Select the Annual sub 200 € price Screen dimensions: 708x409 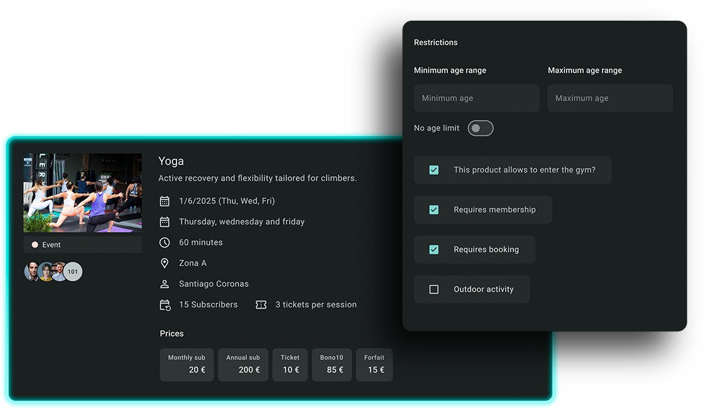coord(243,364)
